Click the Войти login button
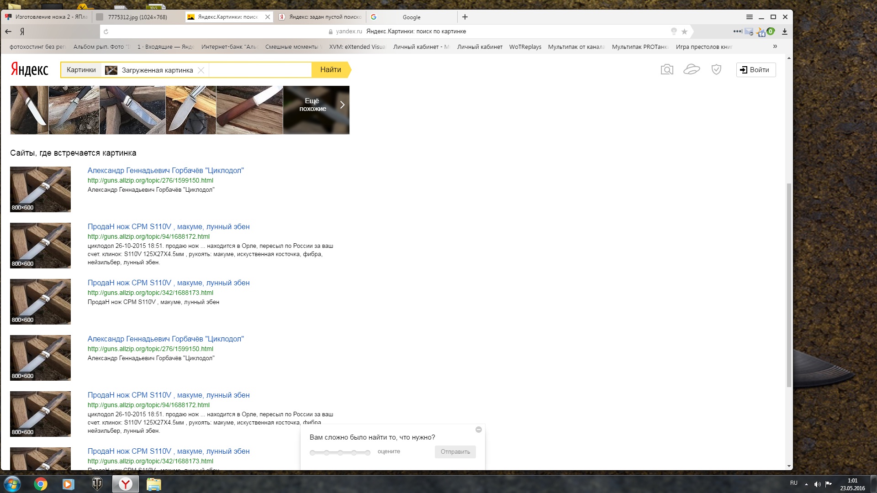The height and width of the screenshot is (493, 877). click(x=756, y=70)
